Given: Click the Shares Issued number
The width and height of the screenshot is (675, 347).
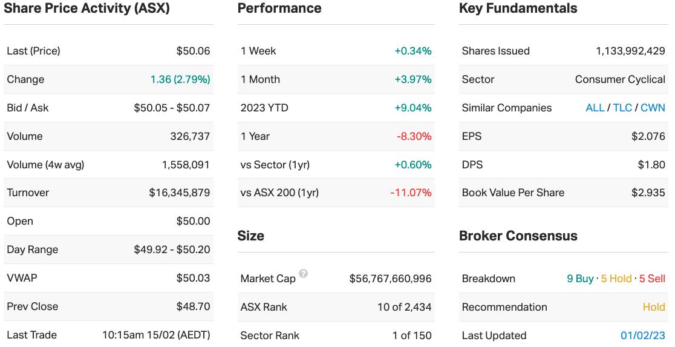Looking at the screenshot, I should (x=630, y=51).
